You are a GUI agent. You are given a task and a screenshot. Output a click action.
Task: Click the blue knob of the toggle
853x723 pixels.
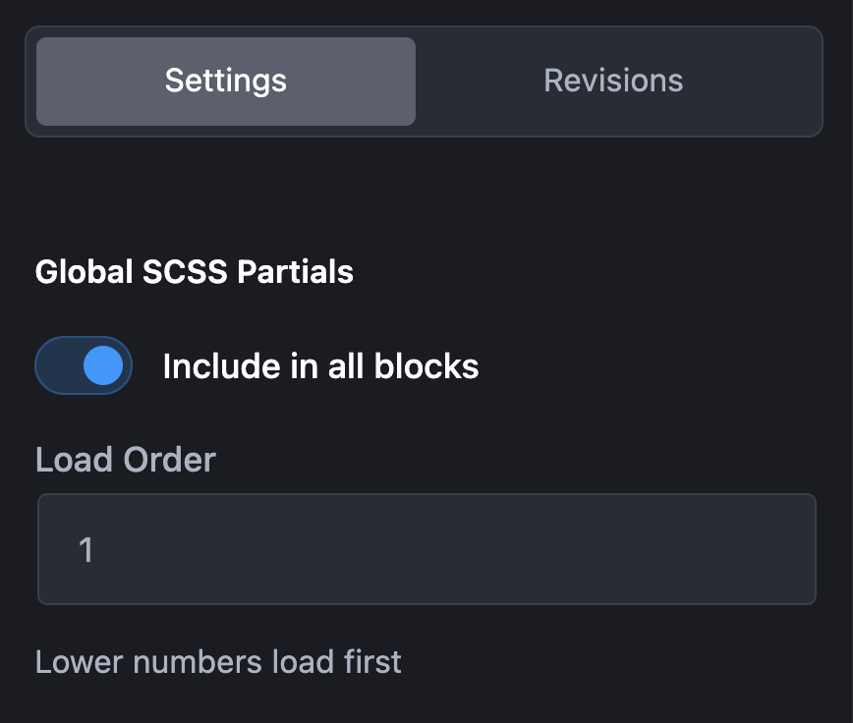tap(103, 365)
